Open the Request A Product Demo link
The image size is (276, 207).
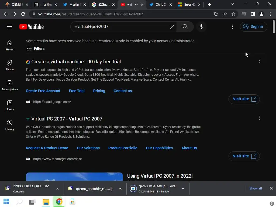coord(47,148)
